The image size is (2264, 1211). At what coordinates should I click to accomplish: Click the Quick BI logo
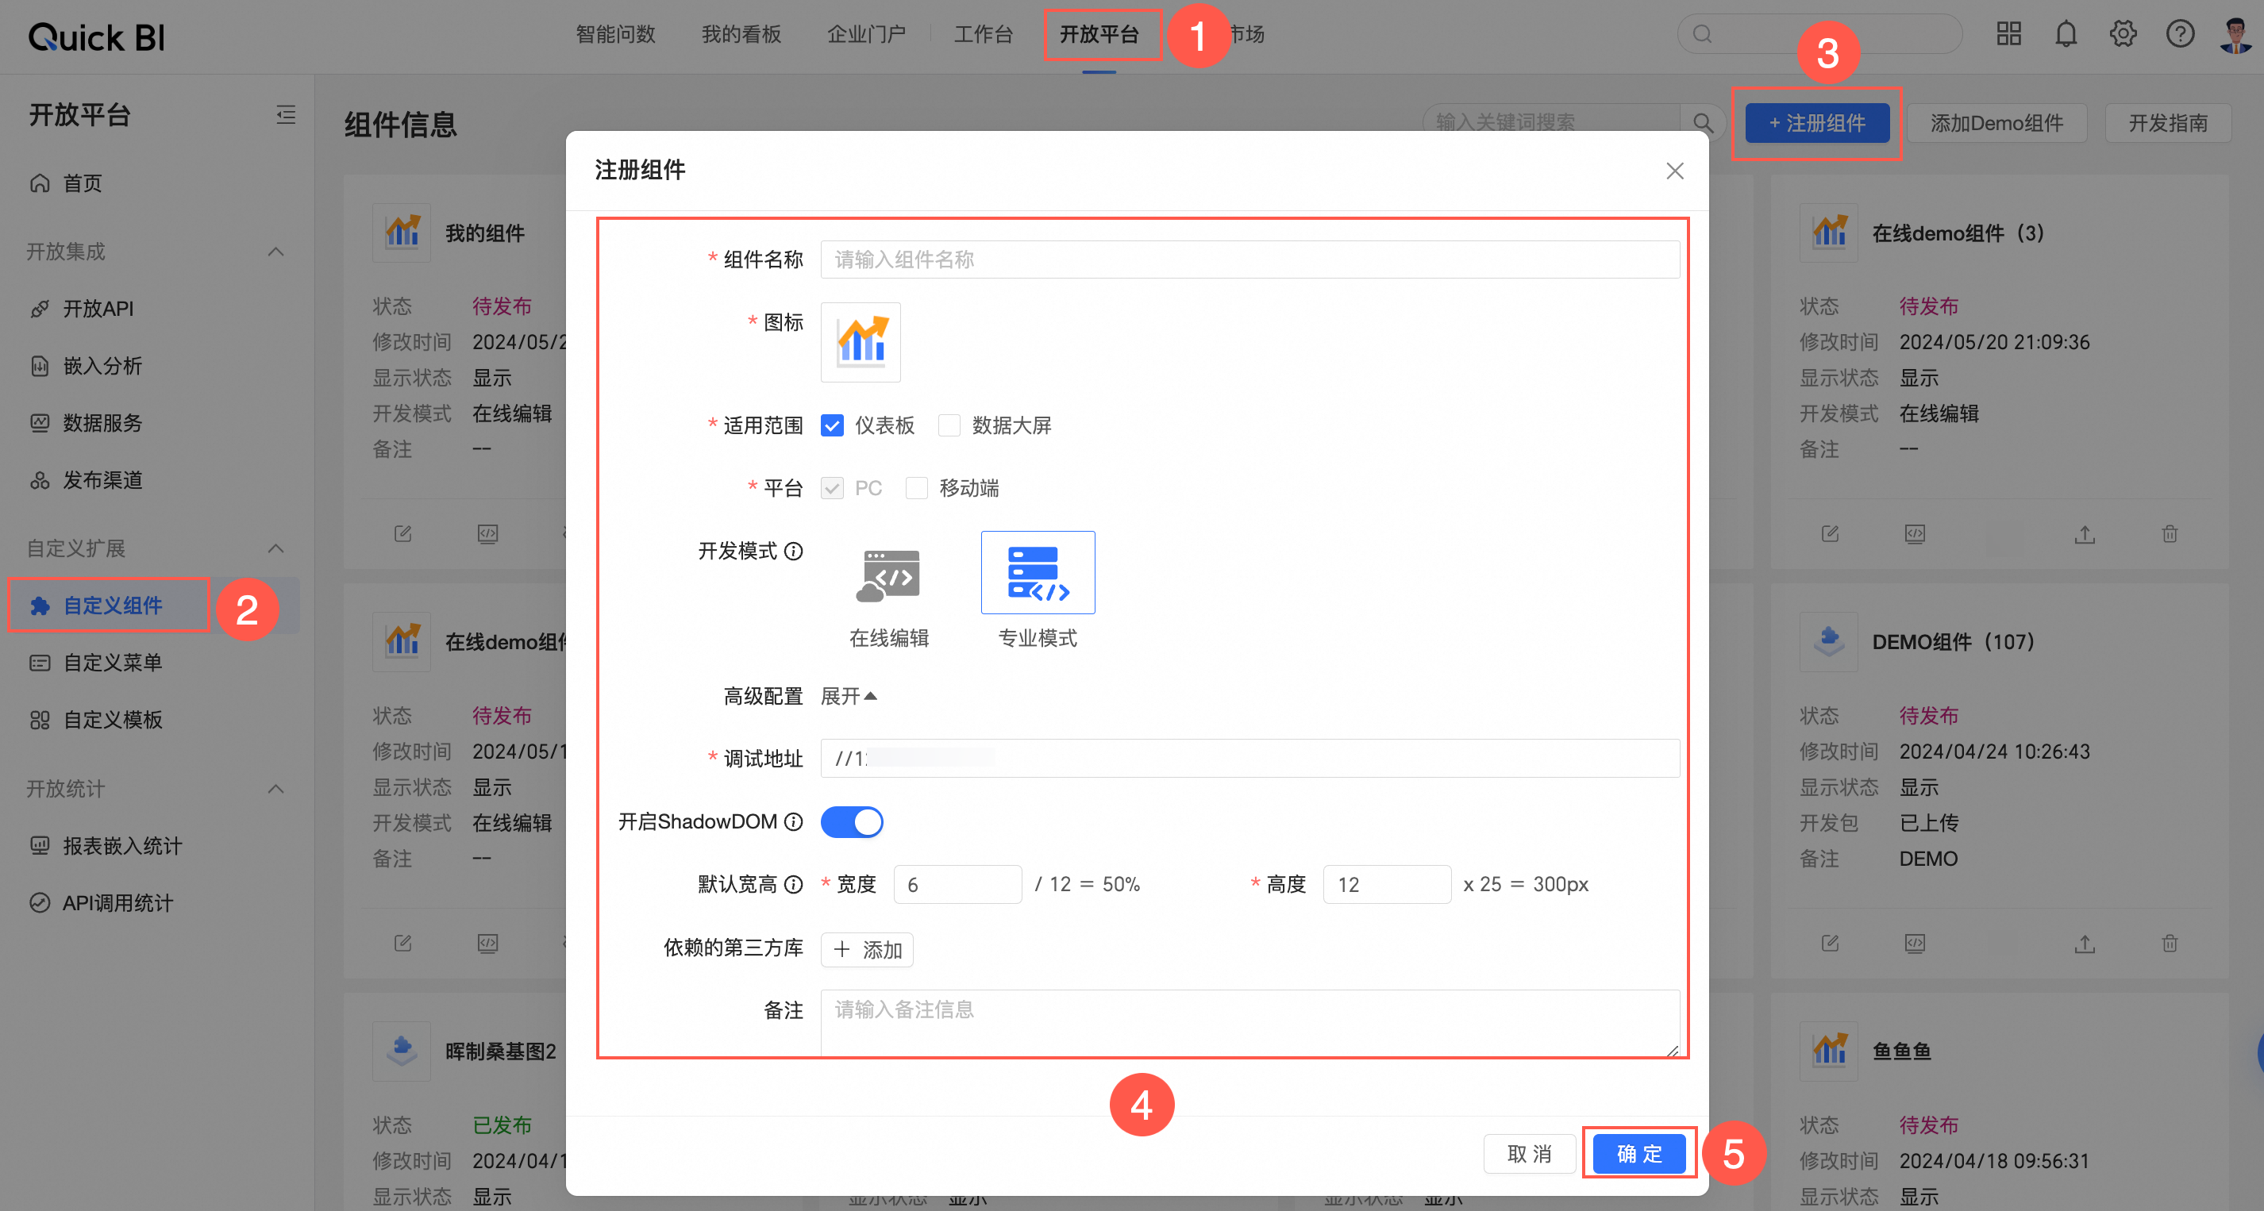[97, 37]
